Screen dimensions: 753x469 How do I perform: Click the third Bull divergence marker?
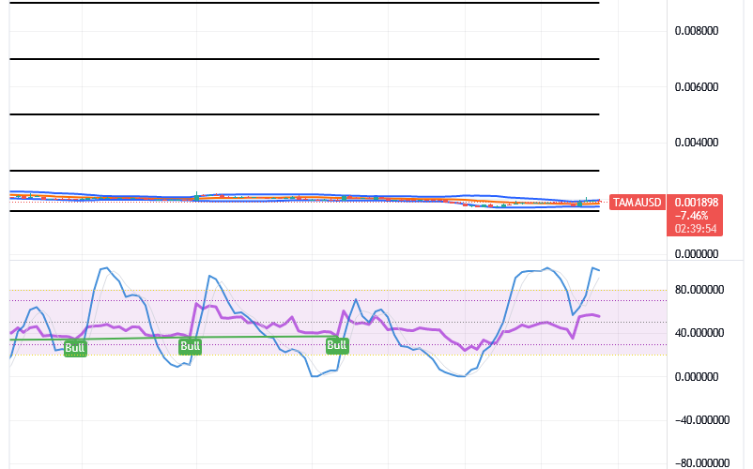tap(337, 345)
